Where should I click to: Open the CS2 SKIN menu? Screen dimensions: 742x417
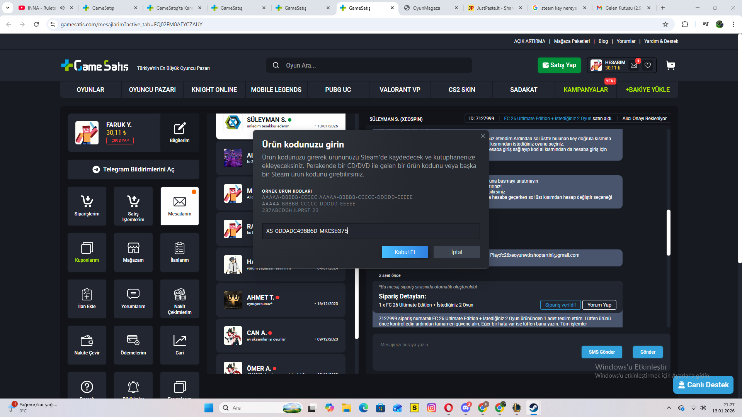point(462,90)
